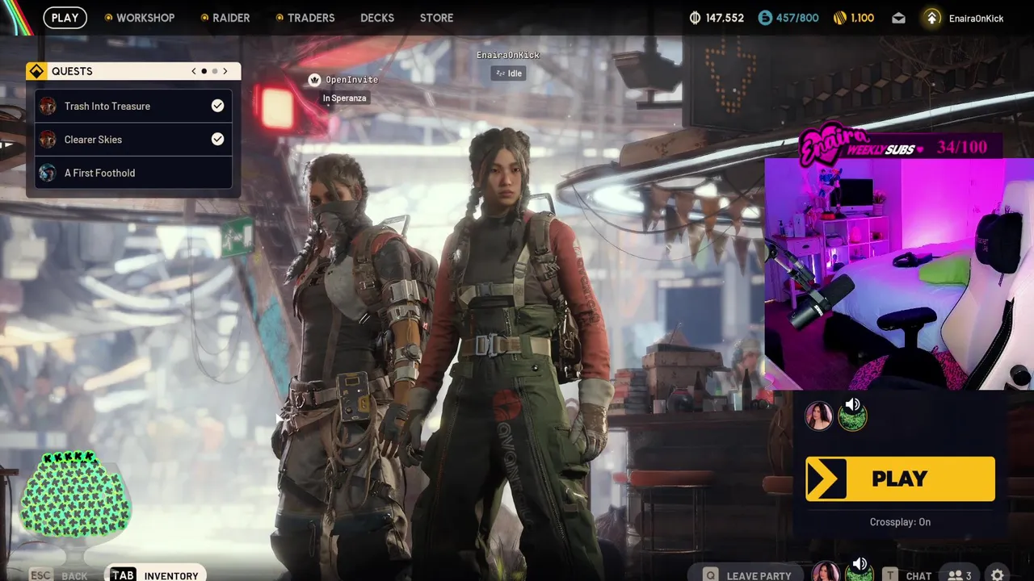The width and height of the screenshot is (1034, 581).
Task: Click trader portrait beside Trash Into Treasure
Action: click(48, 106)
